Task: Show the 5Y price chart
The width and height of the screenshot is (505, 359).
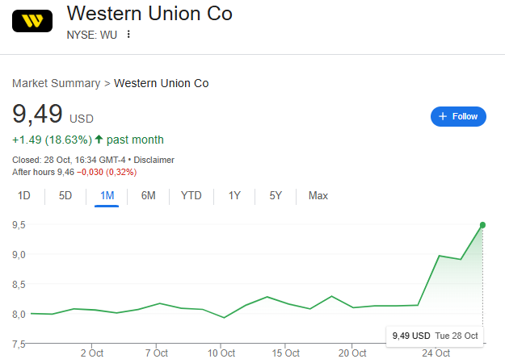Action: pos(276,195)
